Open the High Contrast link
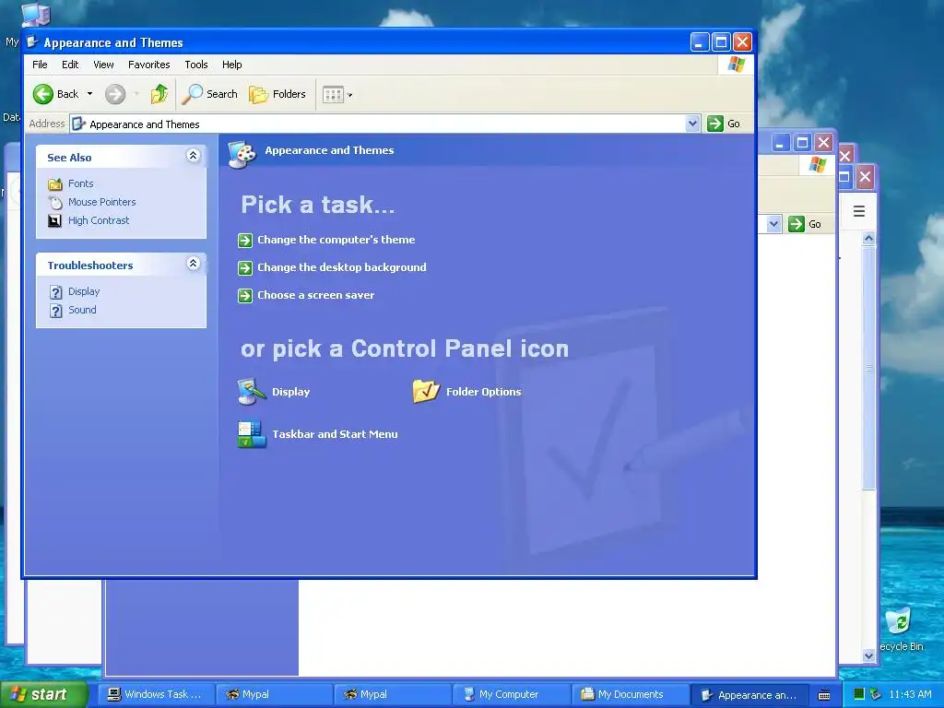944x708 pixels. [99, 221]
